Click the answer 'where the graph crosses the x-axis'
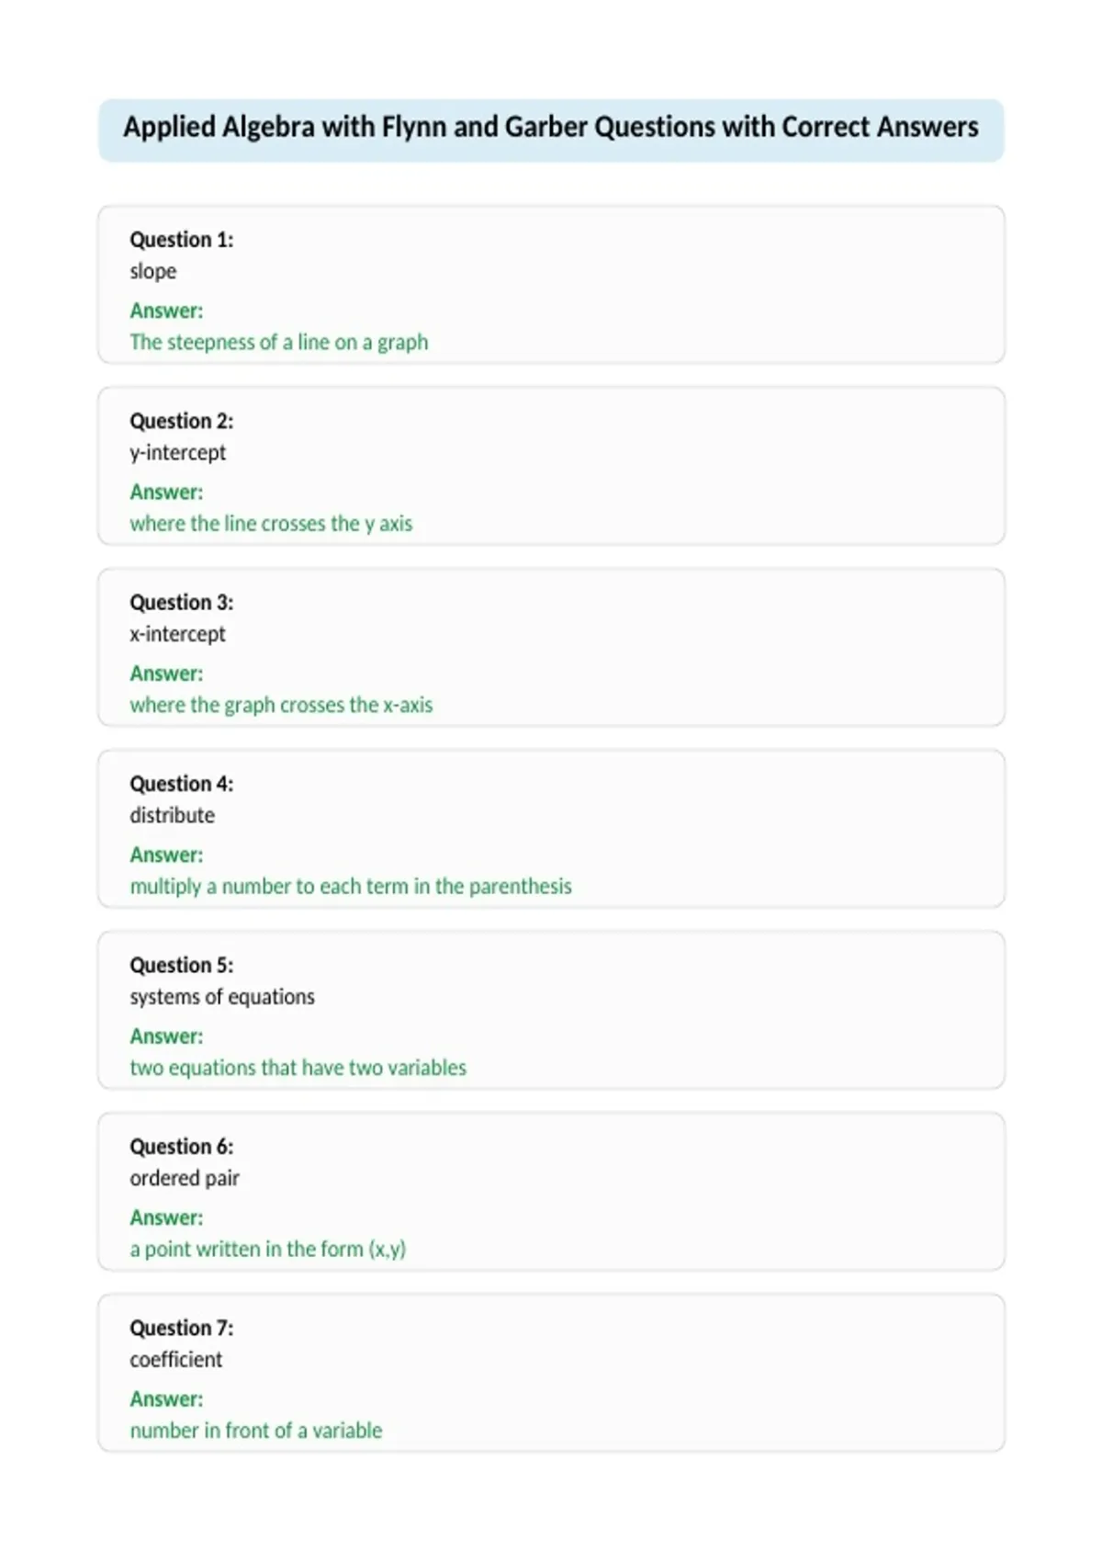Screen dimensions: 1102x1562 pos(281,705)
